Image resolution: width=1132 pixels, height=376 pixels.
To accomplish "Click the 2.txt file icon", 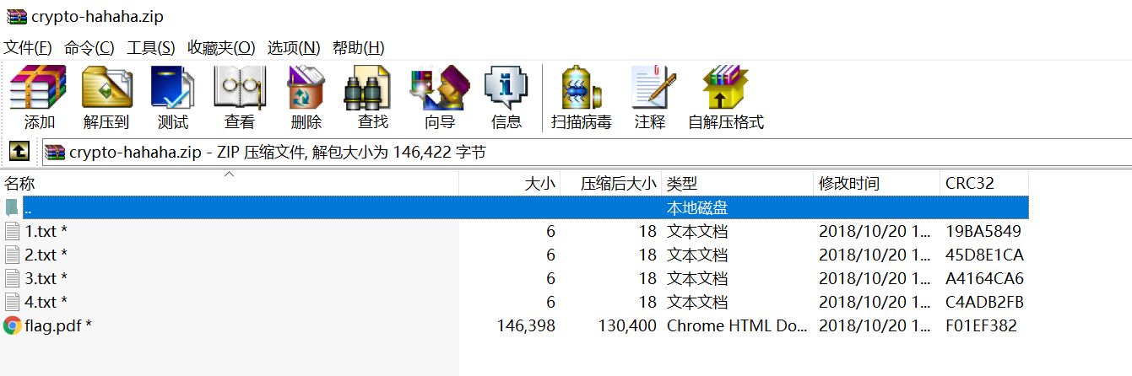I will click(12, 255).
